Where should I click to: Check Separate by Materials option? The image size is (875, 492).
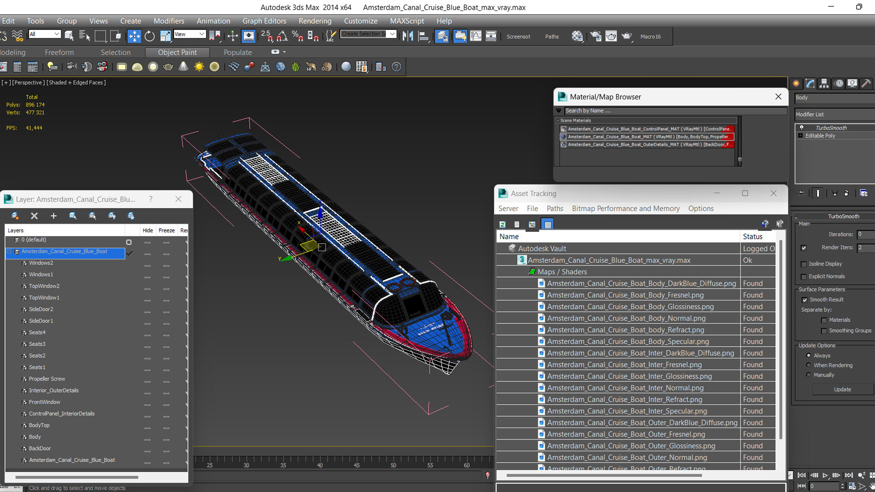[x=824, y=320]
